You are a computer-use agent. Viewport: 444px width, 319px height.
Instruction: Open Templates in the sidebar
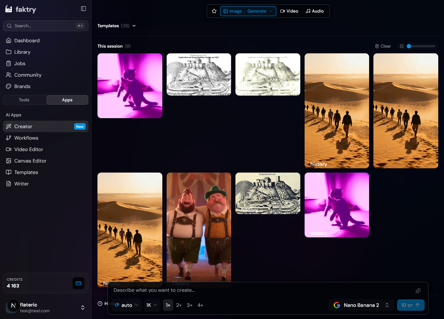pyautogui.click(x=46, y=172)
